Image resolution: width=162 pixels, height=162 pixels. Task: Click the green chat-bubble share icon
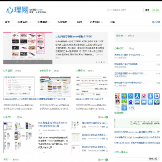click(x=124, y=102)
